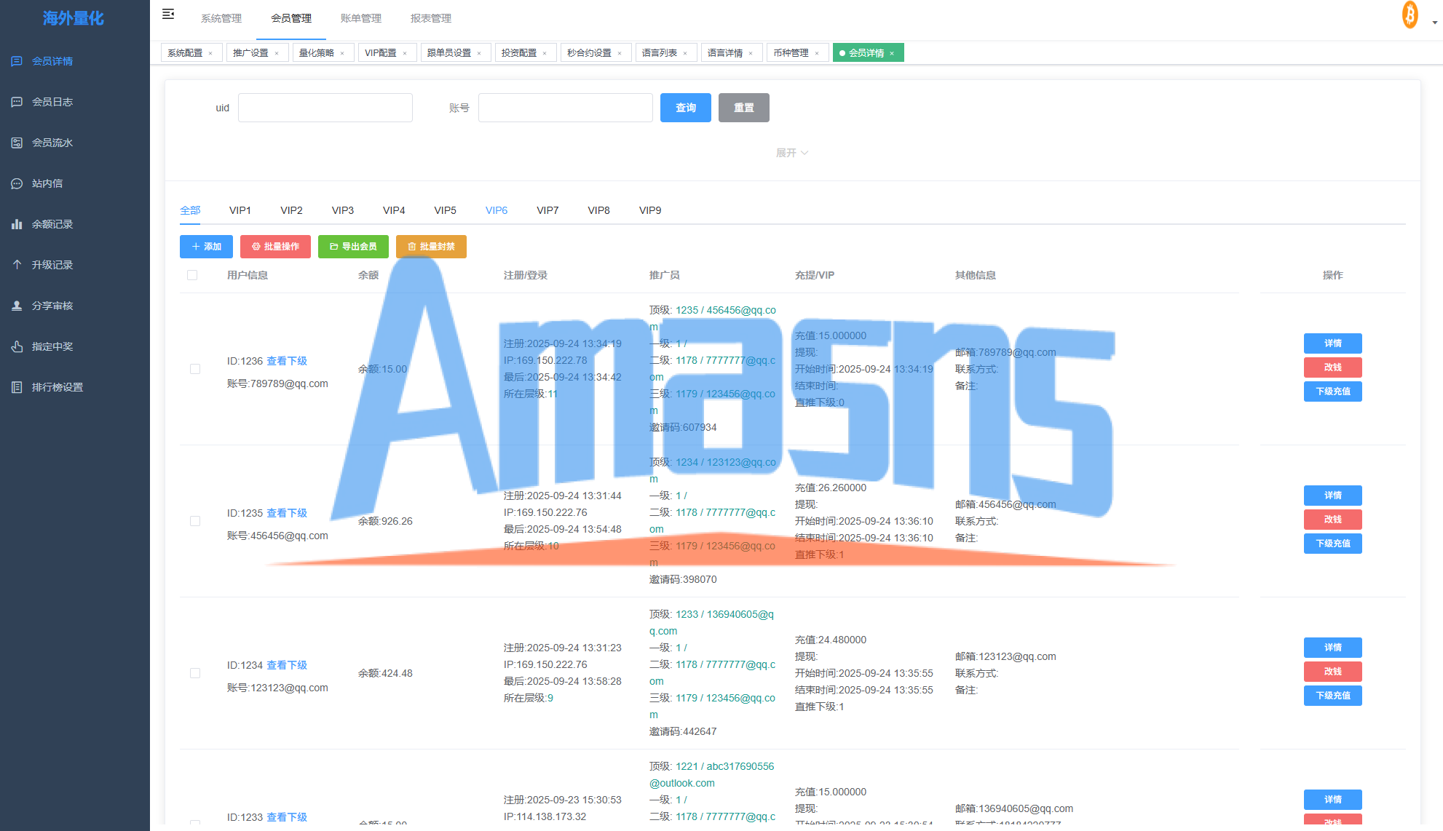Open 指定中奖 sidebar icon item
Viewport: 1443px width, 831px height.
[17, 346]
